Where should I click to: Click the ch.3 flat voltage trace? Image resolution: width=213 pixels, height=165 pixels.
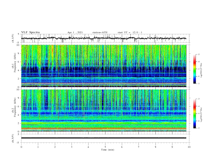[104, 138]
